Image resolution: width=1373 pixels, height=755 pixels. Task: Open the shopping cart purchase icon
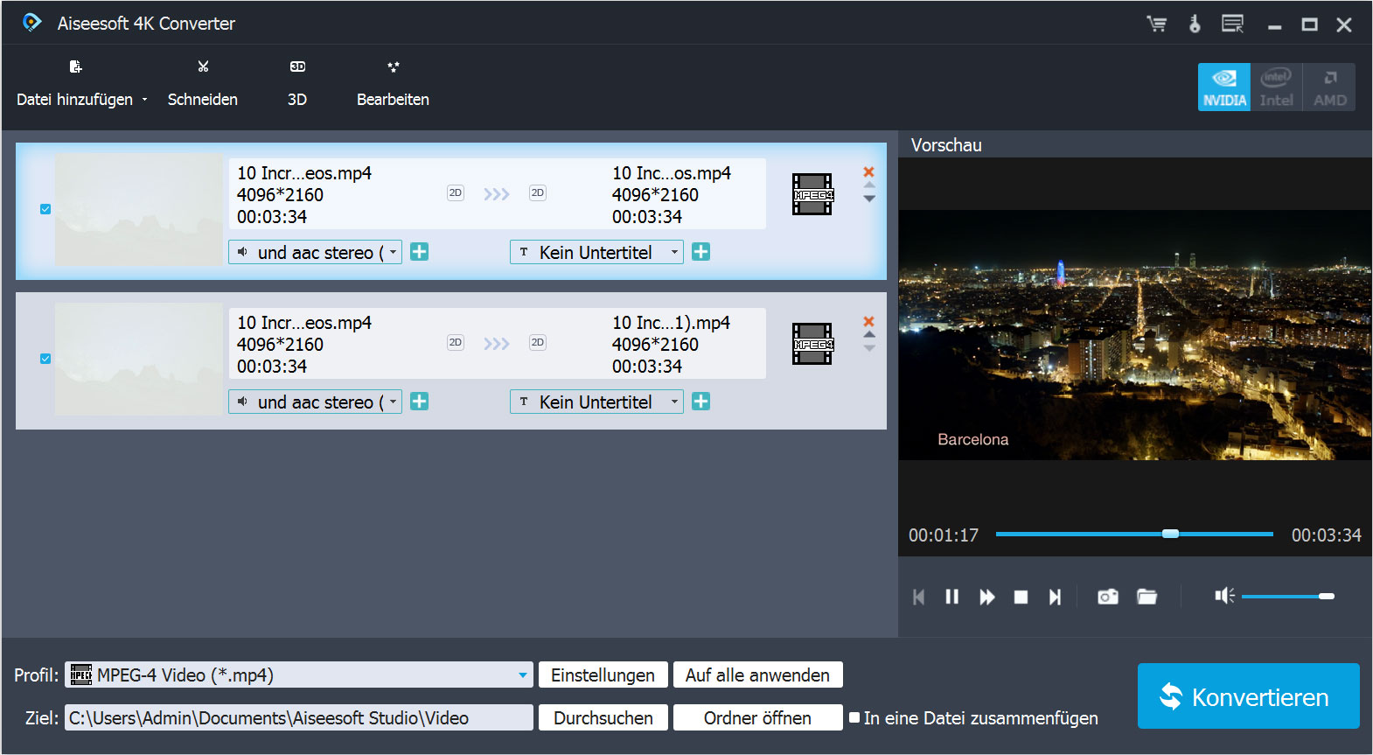click(1157, 24)
